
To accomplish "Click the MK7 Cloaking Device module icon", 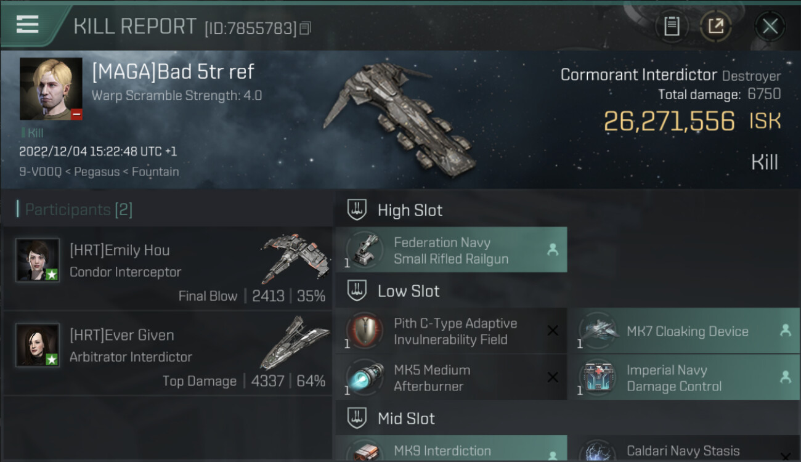I will click(x=596, y=331).
